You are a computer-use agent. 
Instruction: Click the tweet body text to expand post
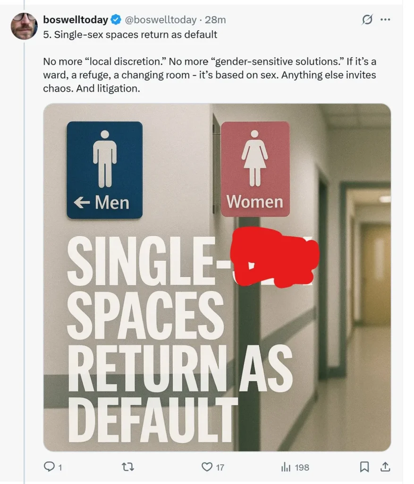click(x=210, y=75)
